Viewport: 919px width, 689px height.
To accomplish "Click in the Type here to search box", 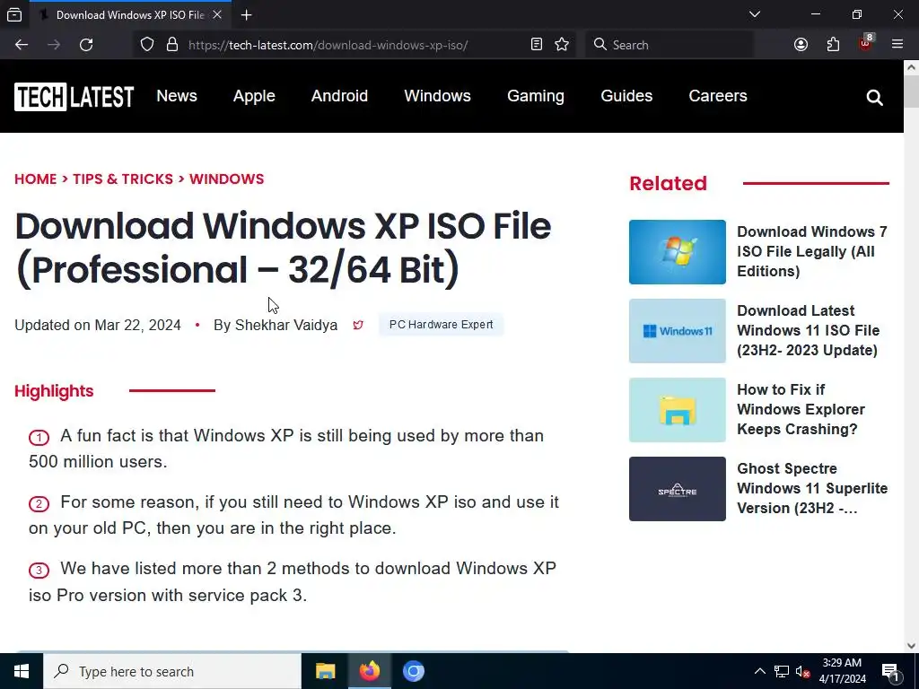I will pyautogui.click(x=172, y=671).
